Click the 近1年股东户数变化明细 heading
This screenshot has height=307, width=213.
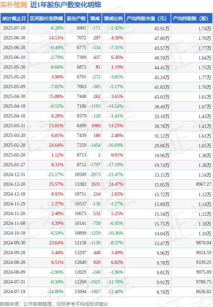(x=66, y=5)
